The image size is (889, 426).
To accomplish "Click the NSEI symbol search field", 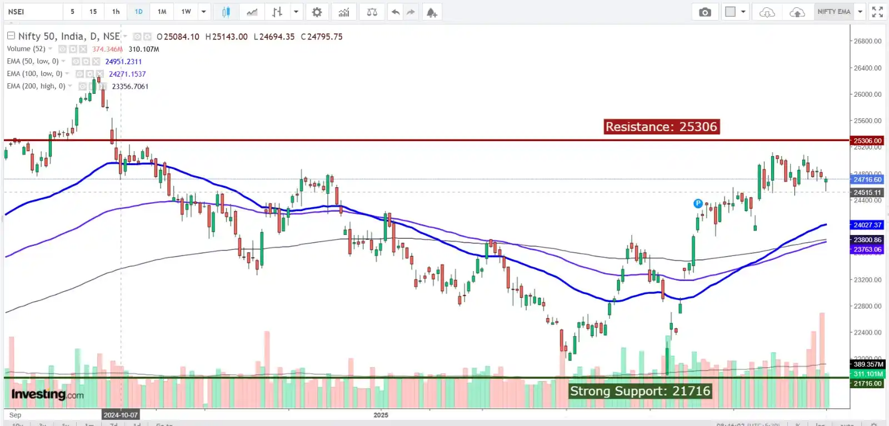I will point(33,12).
